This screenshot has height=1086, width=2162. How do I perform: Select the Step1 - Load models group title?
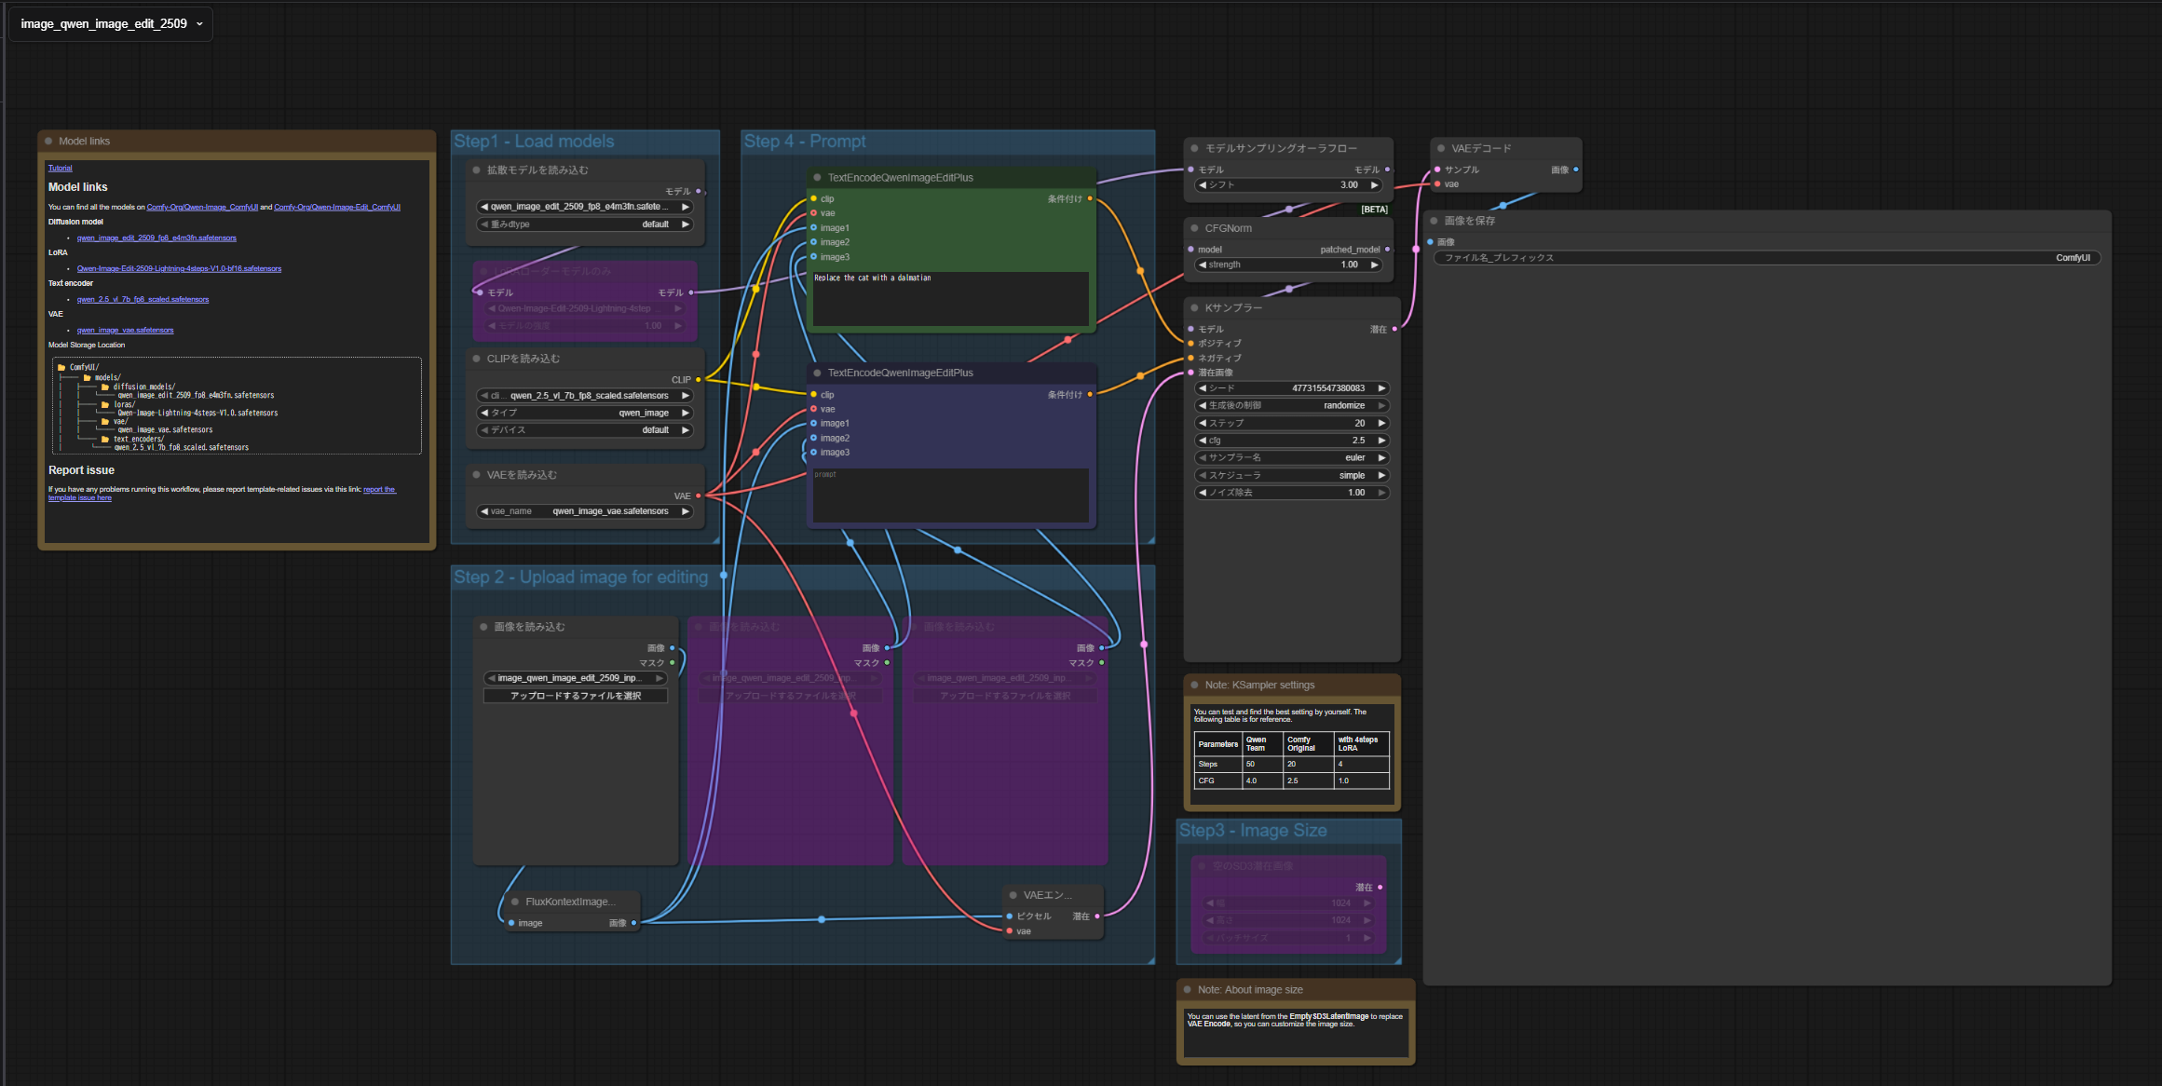534,142
